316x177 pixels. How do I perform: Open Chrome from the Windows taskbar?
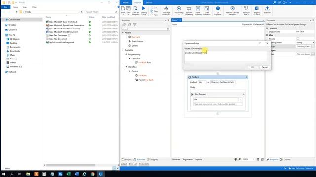click(x=92, y=174)
